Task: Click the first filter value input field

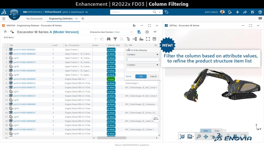Action: coord(143,59)
